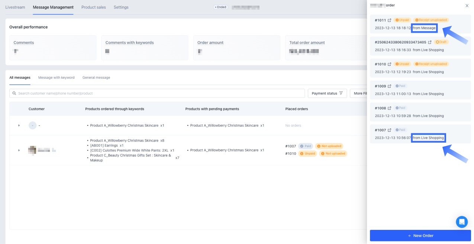Image resolution: width=474 pixels, height=244 pixels.
Task: Open the Payment status filter
Action: pyautogui.click(x=327, y=93)
